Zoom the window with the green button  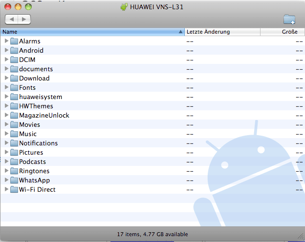(28, 7)
